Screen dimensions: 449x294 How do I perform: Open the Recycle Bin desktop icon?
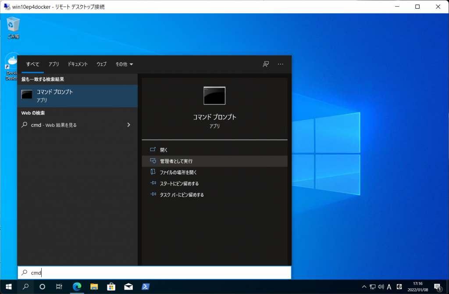[13, 28]
